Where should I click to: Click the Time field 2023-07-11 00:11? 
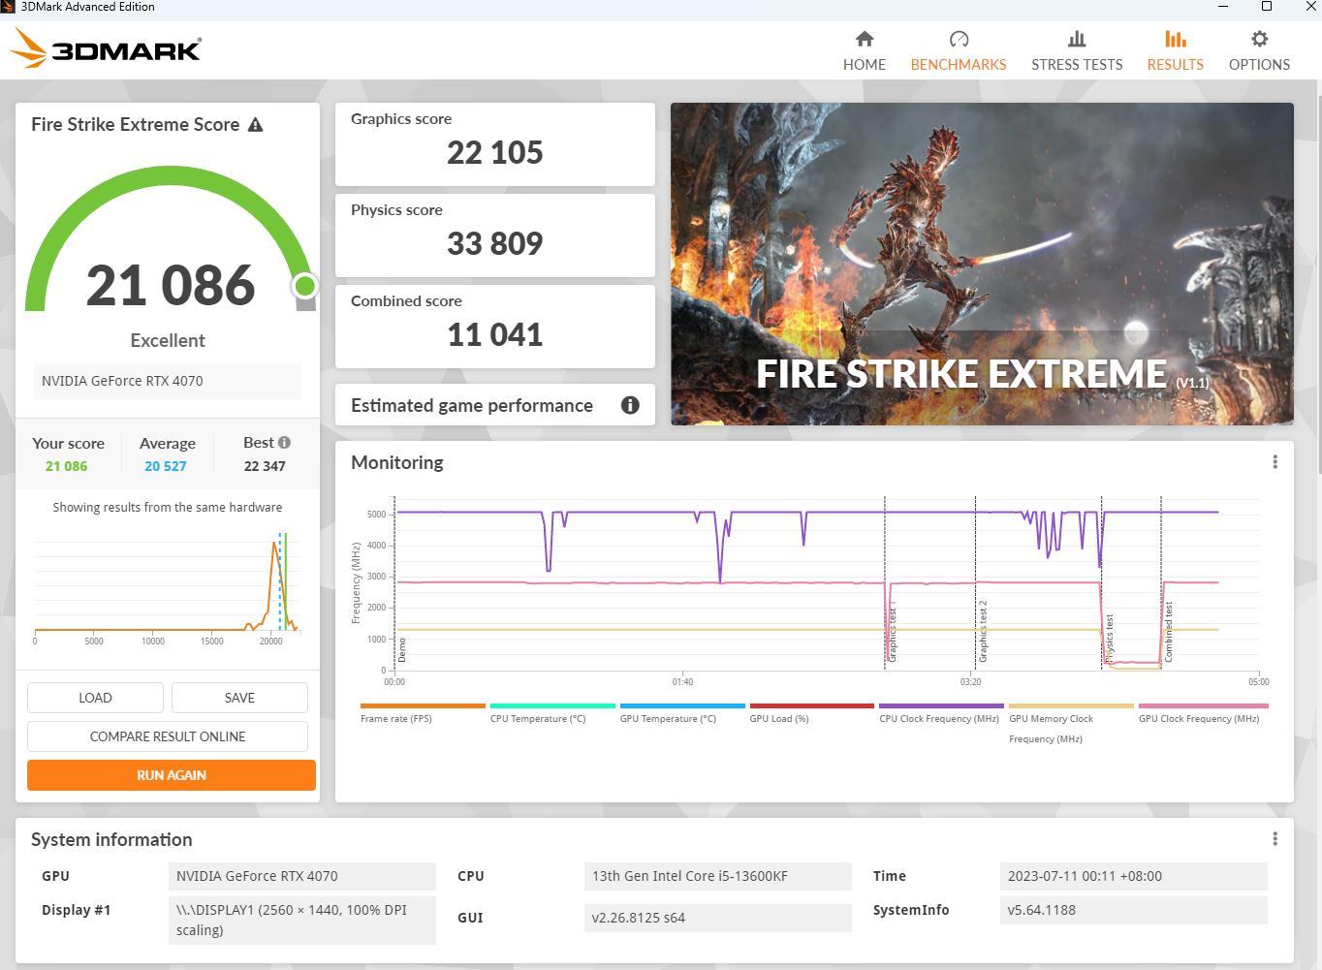[1134, 876]
